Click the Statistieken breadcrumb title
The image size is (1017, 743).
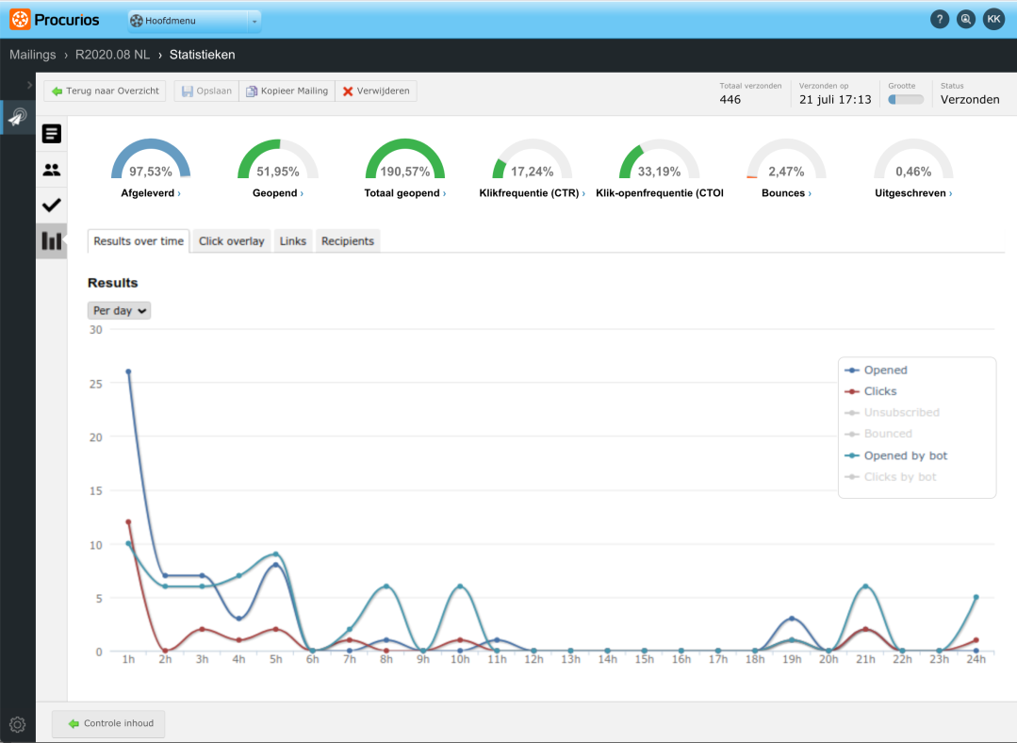203,55
